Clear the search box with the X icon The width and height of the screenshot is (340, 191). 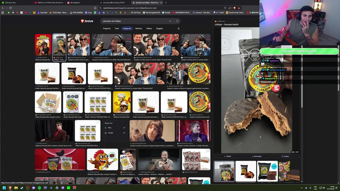pos(170,21)
